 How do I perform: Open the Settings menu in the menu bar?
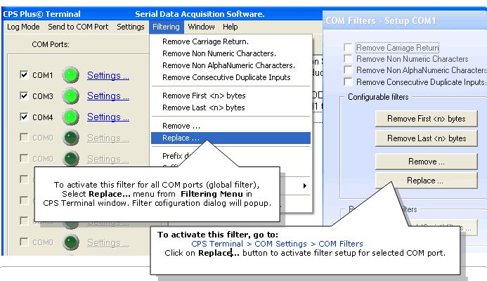click(x=131, y=27)
